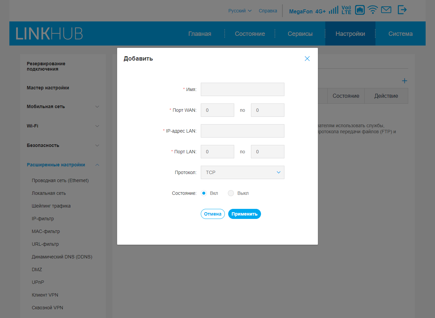Click the signal strength bars icon
Image resolution: width=435 pixels, height=318 pixels.
click(334, 10)
